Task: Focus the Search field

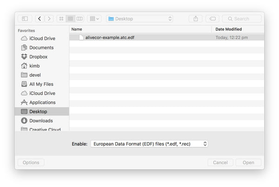Action: tap(242, 19)
